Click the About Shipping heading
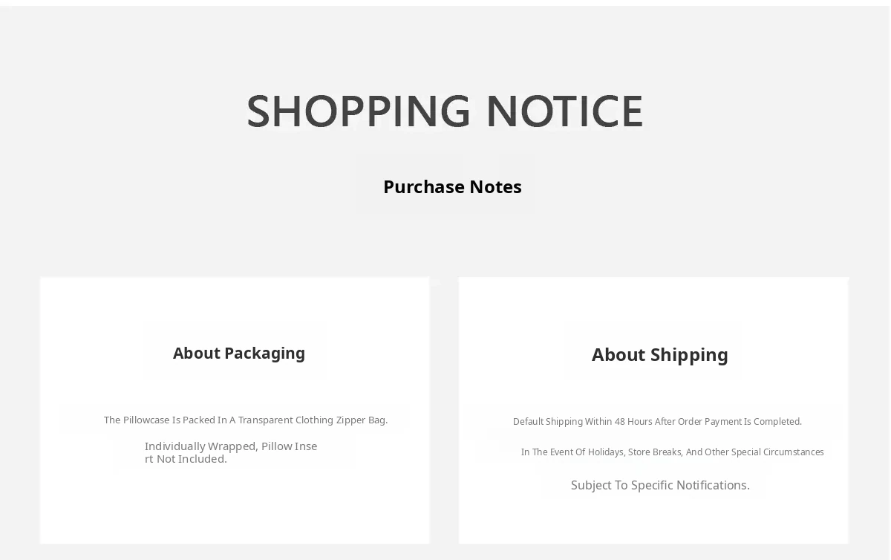 (660, 355)
